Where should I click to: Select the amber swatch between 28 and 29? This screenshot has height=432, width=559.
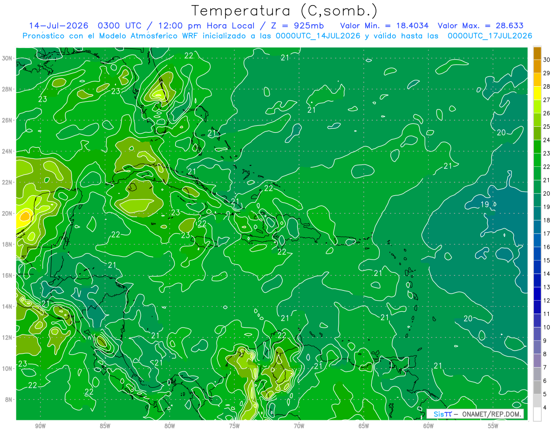537,80
